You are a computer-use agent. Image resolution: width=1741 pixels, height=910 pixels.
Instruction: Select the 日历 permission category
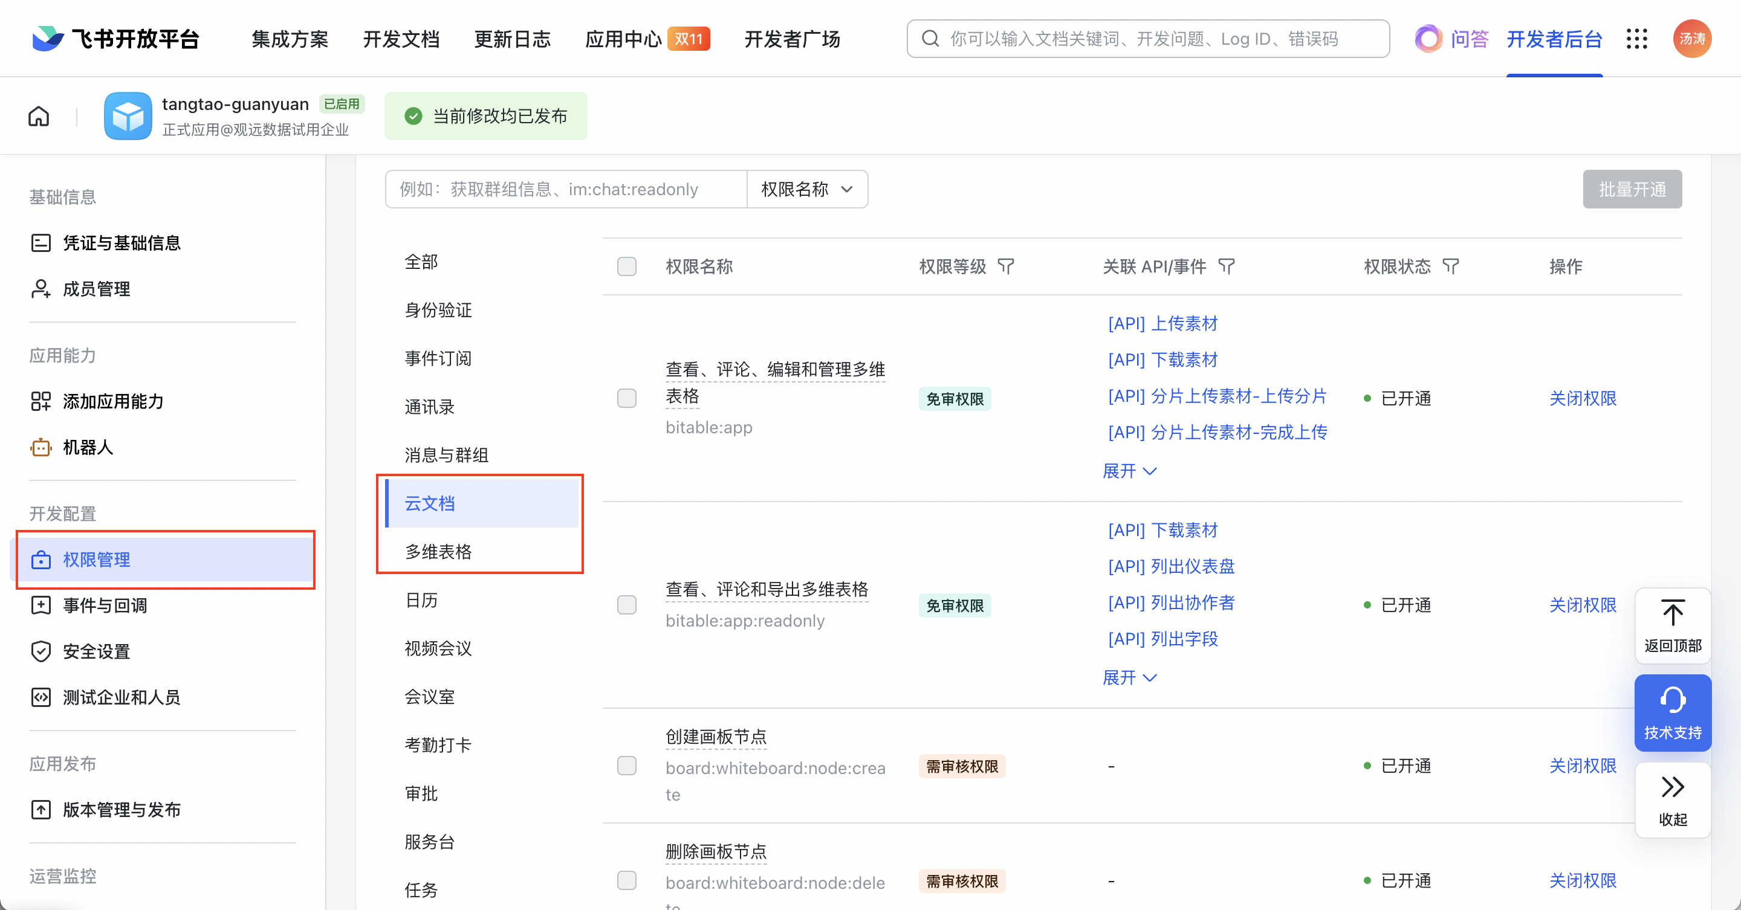point(421,600)
